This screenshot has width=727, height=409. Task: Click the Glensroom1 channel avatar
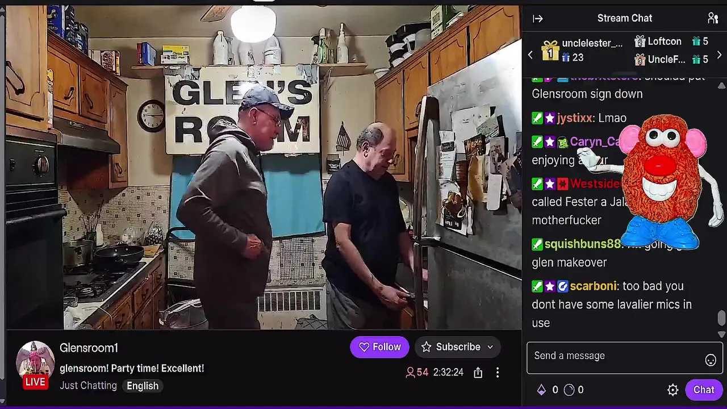click(35, 360)
